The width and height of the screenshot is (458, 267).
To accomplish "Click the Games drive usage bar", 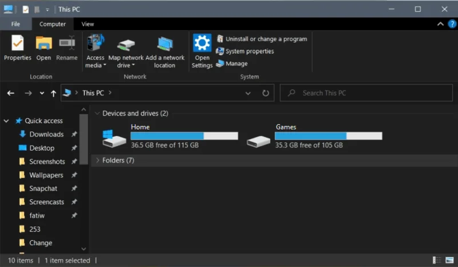I will point(328,136).
